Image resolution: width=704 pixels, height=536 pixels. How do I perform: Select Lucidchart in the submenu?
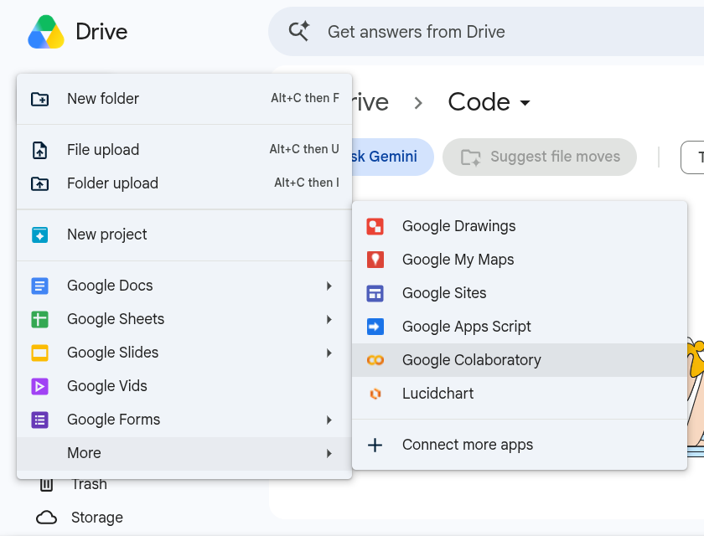coord(520,394)
